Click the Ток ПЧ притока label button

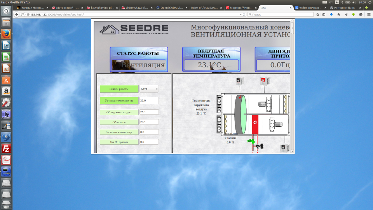[119, 142]
